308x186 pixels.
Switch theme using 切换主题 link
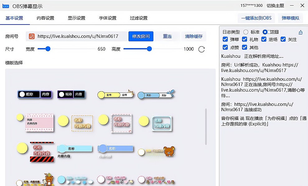(x=275, y=6)
